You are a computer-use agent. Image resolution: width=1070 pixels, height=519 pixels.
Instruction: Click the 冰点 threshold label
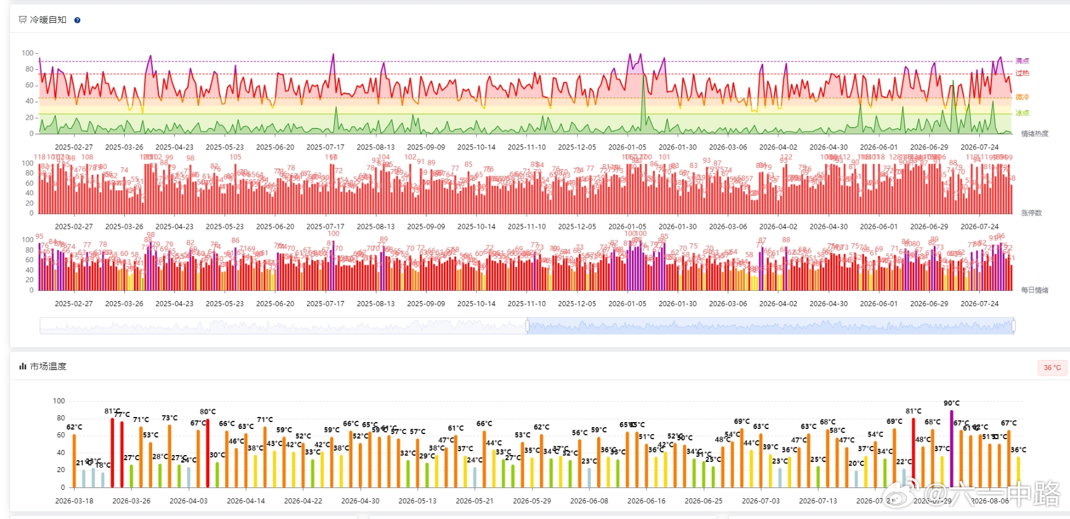[1022, 113]
